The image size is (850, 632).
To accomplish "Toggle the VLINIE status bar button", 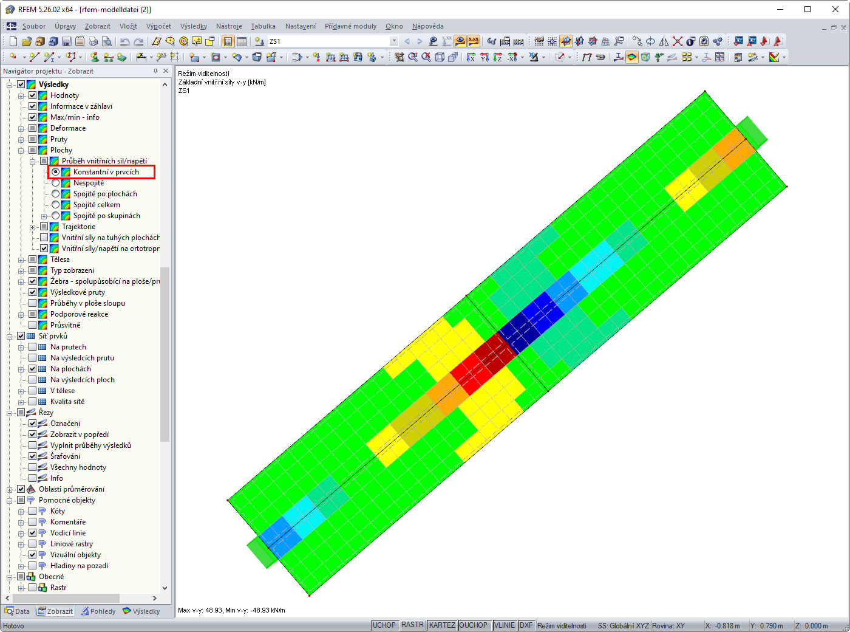I will pyautogui.click(x=505, y=625).
